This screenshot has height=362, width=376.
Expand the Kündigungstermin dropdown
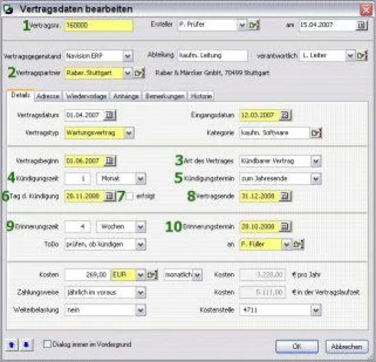(316, 179)
